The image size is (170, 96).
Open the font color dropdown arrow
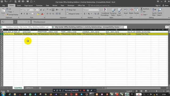pos(44,14)
